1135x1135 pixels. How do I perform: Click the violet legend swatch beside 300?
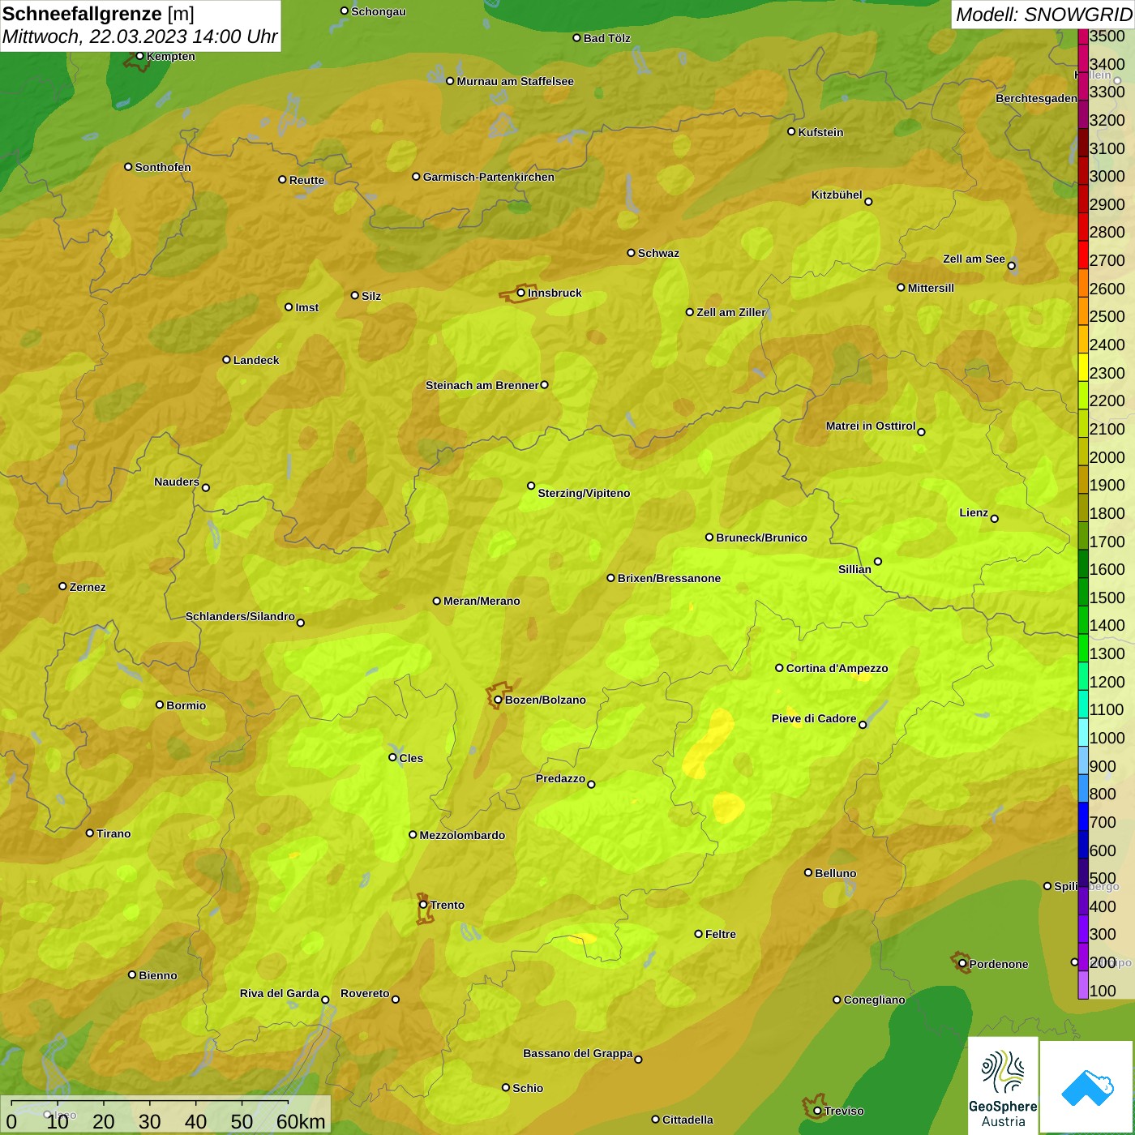pyautogui.click(x=1082, y=928)
